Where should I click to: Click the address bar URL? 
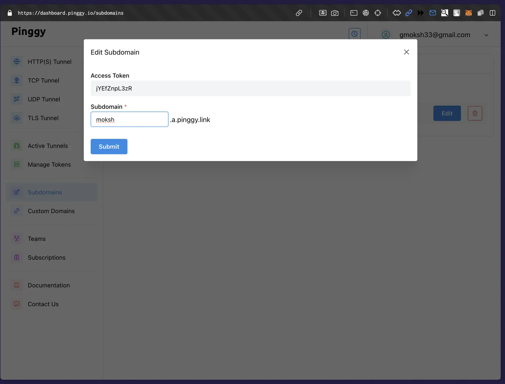[x=70, y=13]
